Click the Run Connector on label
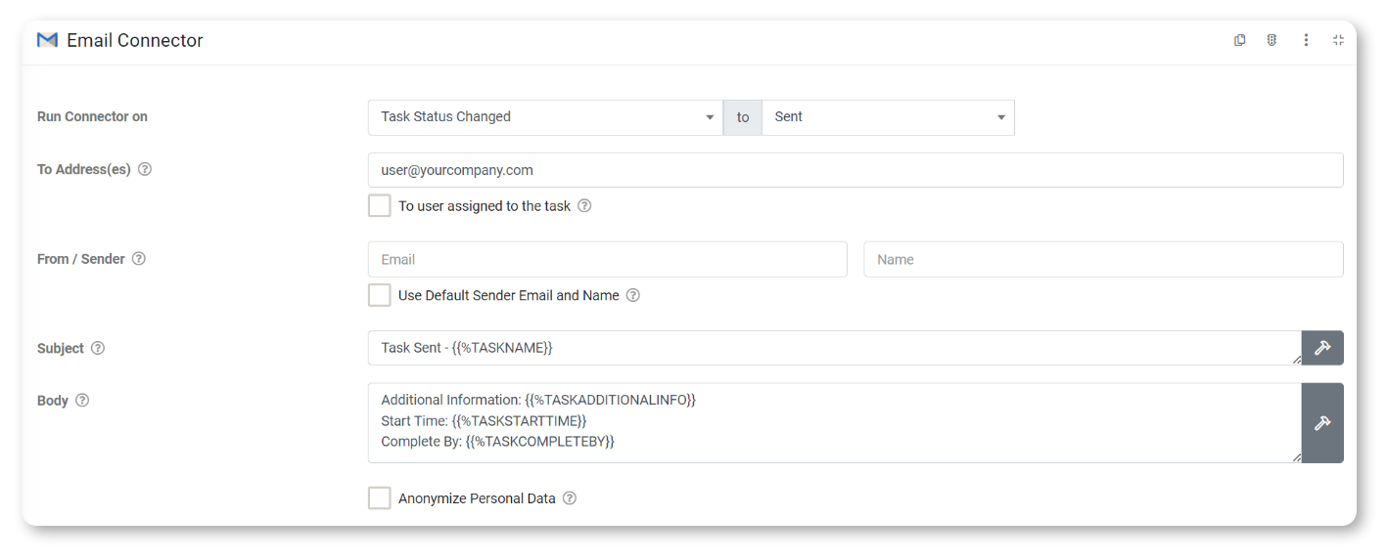 (x=92, y=116)
